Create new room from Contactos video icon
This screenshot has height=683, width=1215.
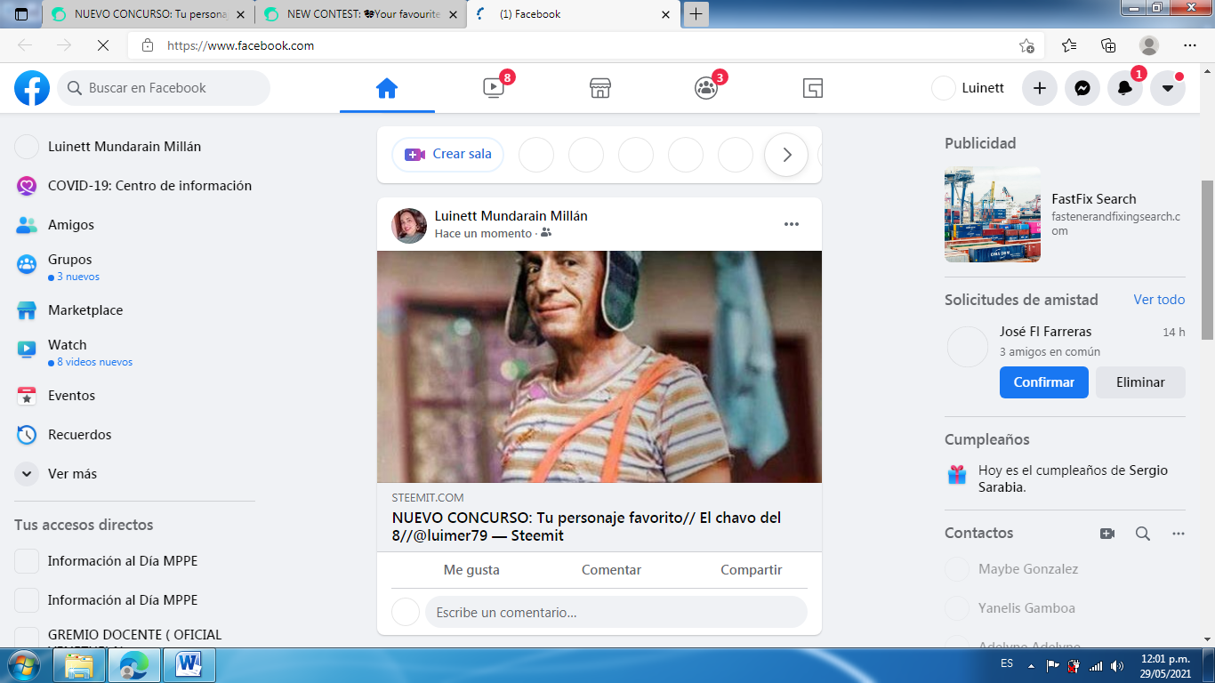[x=1107, y=534]
